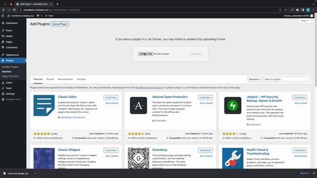This screenshot has height=178, width=317.
Task: Click the Upload Plugin button
Action: click(x=59, y=24)
